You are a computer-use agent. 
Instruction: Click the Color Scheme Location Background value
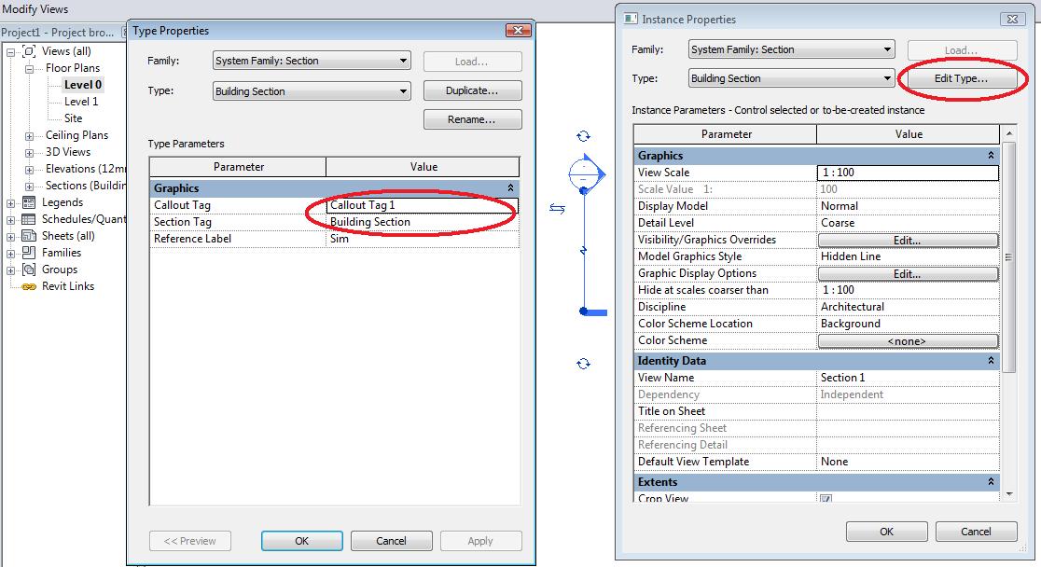[x=908, y=324]
